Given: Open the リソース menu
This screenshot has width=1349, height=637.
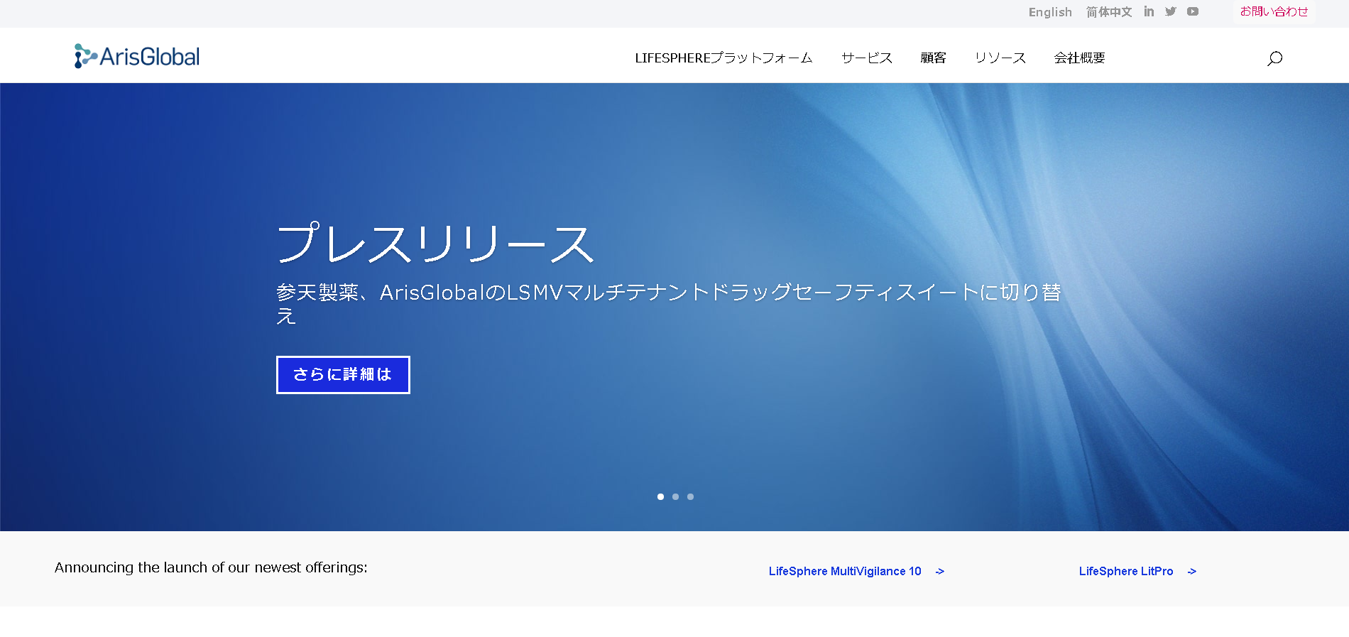Looking at the screenshot, I should coord(1000,58).
